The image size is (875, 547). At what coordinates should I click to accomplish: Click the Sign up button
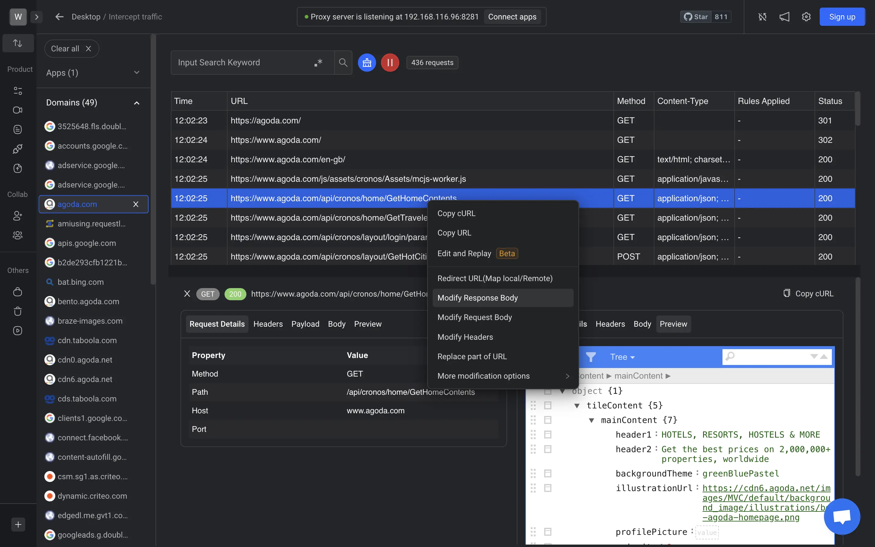point(842,17)
